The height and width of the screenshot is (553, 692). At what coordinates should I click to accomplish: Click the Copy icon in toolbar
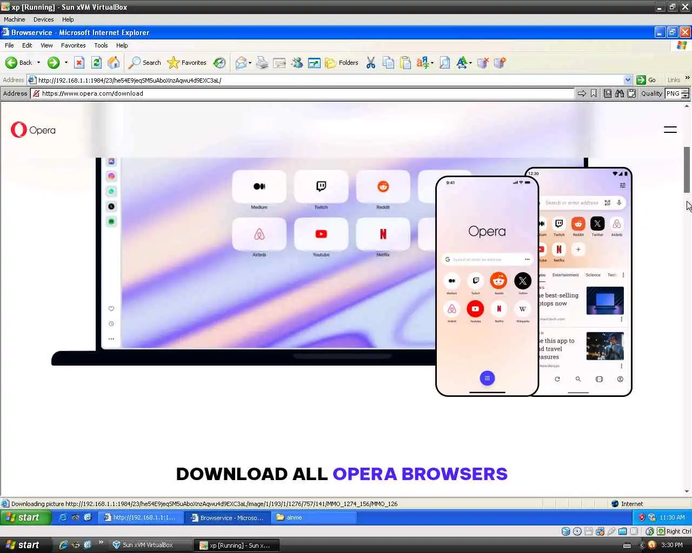(x=388, y=63)
